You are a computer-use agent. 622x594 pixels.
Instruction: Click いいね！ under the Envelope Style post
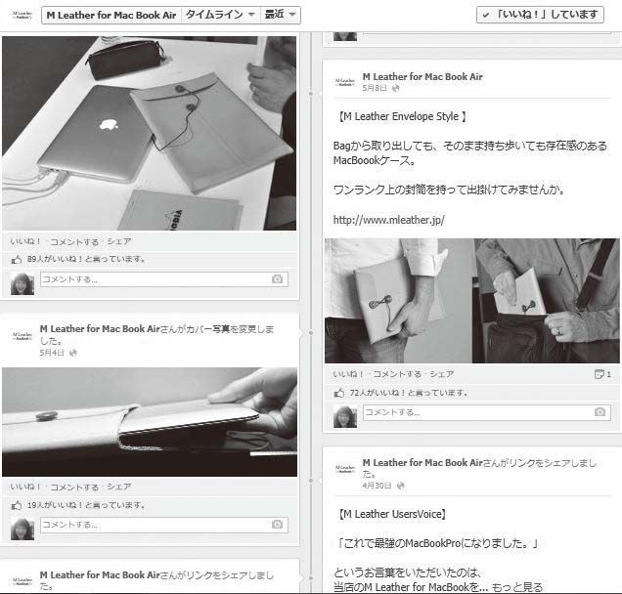(348, 373)
